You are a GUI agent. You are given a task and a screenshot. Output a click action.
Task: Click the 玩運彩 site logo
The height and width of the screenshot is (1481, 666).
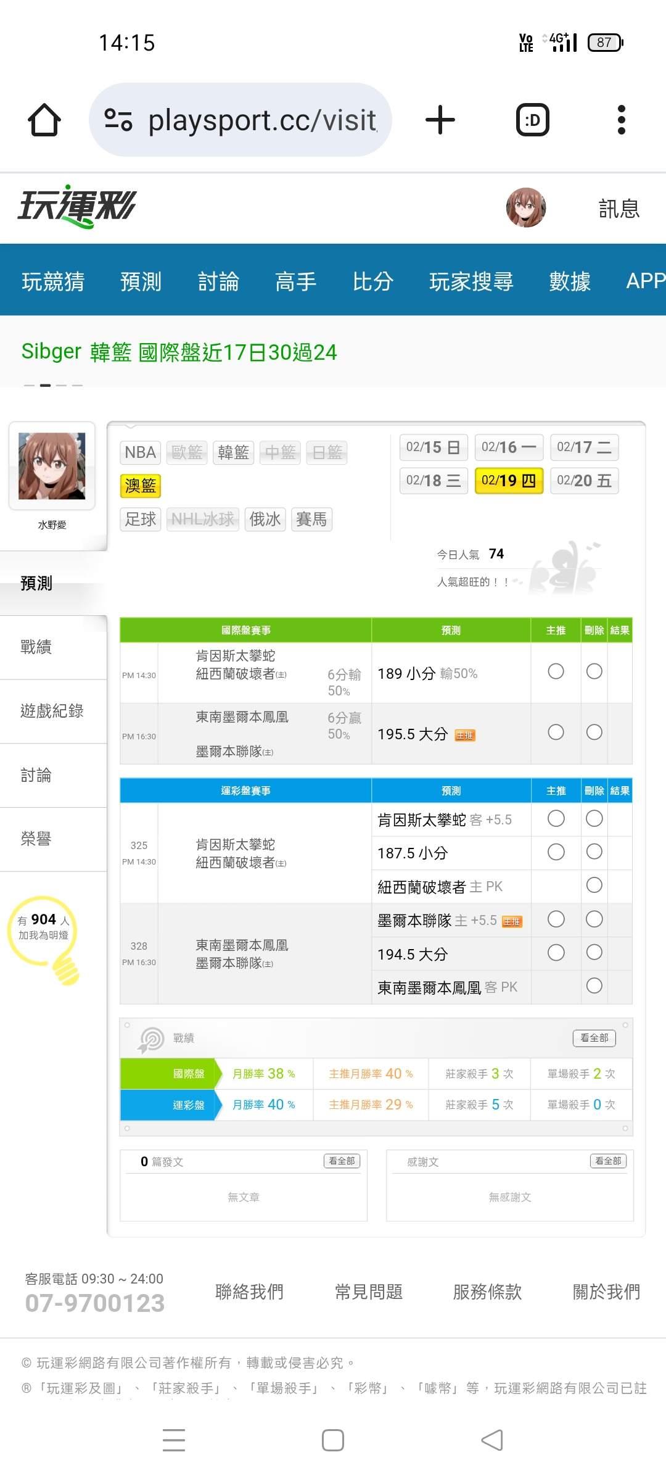pos(77,206)
